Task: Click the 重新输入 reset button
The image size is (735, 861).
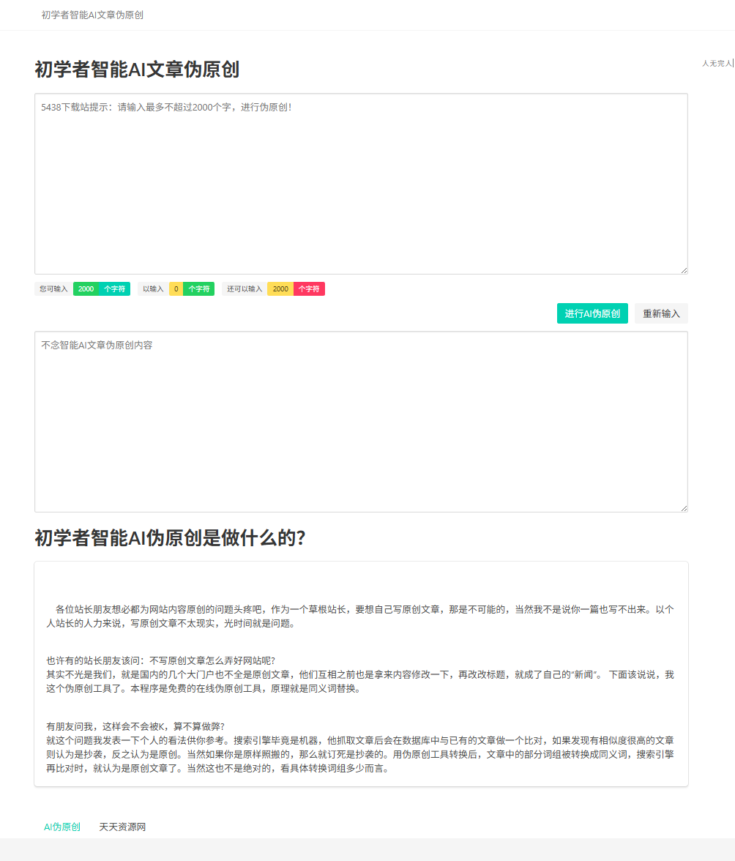Action: pyautogui.click(x=660, y=313)
